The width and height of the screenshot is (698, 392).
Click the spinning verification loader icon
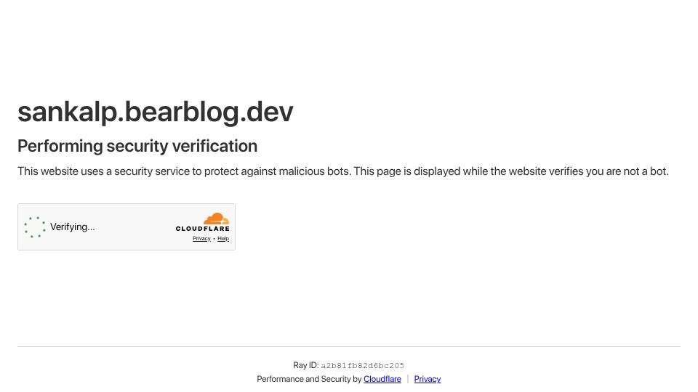tap(35, 227)
